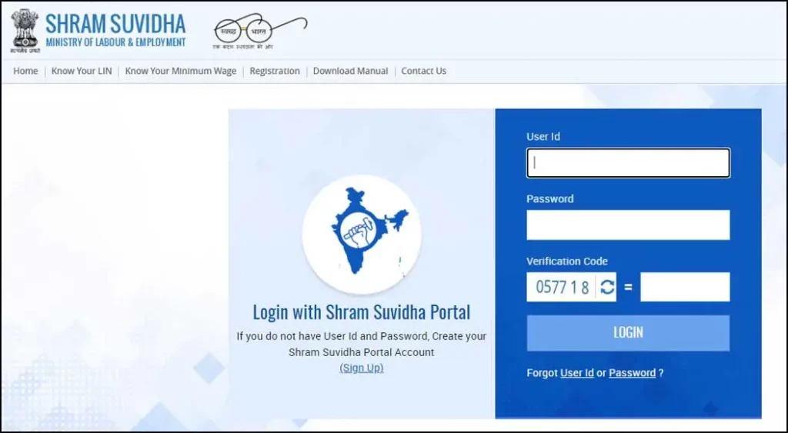Open the Home menu item
This screenshot has height=433, width=788.
[x=25, y=71]
